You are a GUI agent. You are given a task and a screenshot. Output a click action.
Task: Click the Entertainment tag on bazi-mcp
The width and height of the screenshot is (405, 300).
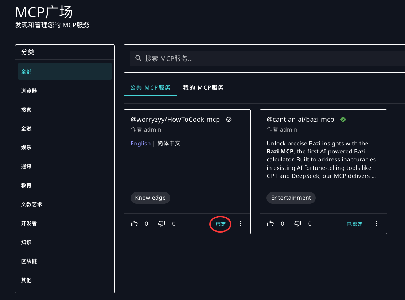[x=291, y=198]
